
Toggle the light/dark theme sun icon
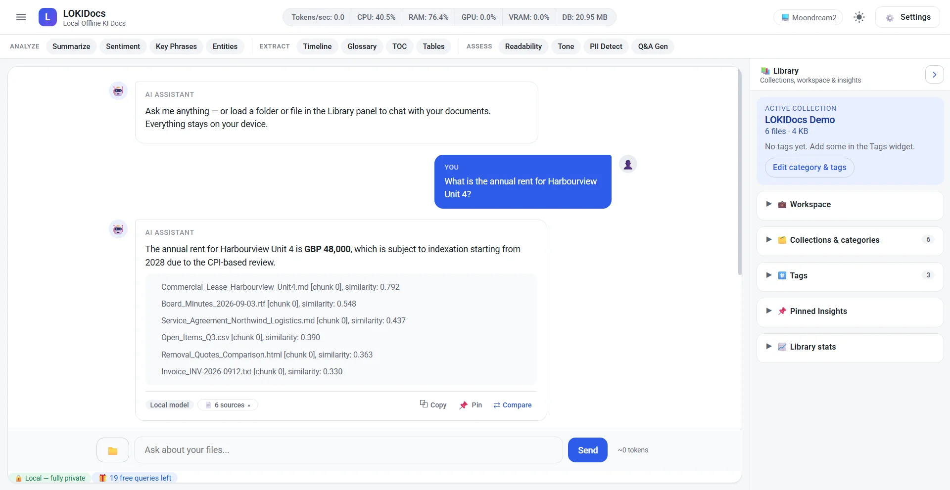[859, 17]
